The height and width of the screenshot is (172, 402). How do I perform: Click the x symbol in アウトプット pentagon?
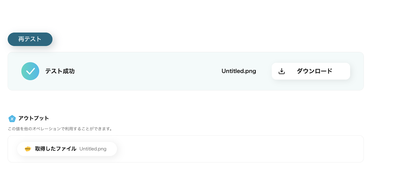pyautogui.click(x=12, y=119)
